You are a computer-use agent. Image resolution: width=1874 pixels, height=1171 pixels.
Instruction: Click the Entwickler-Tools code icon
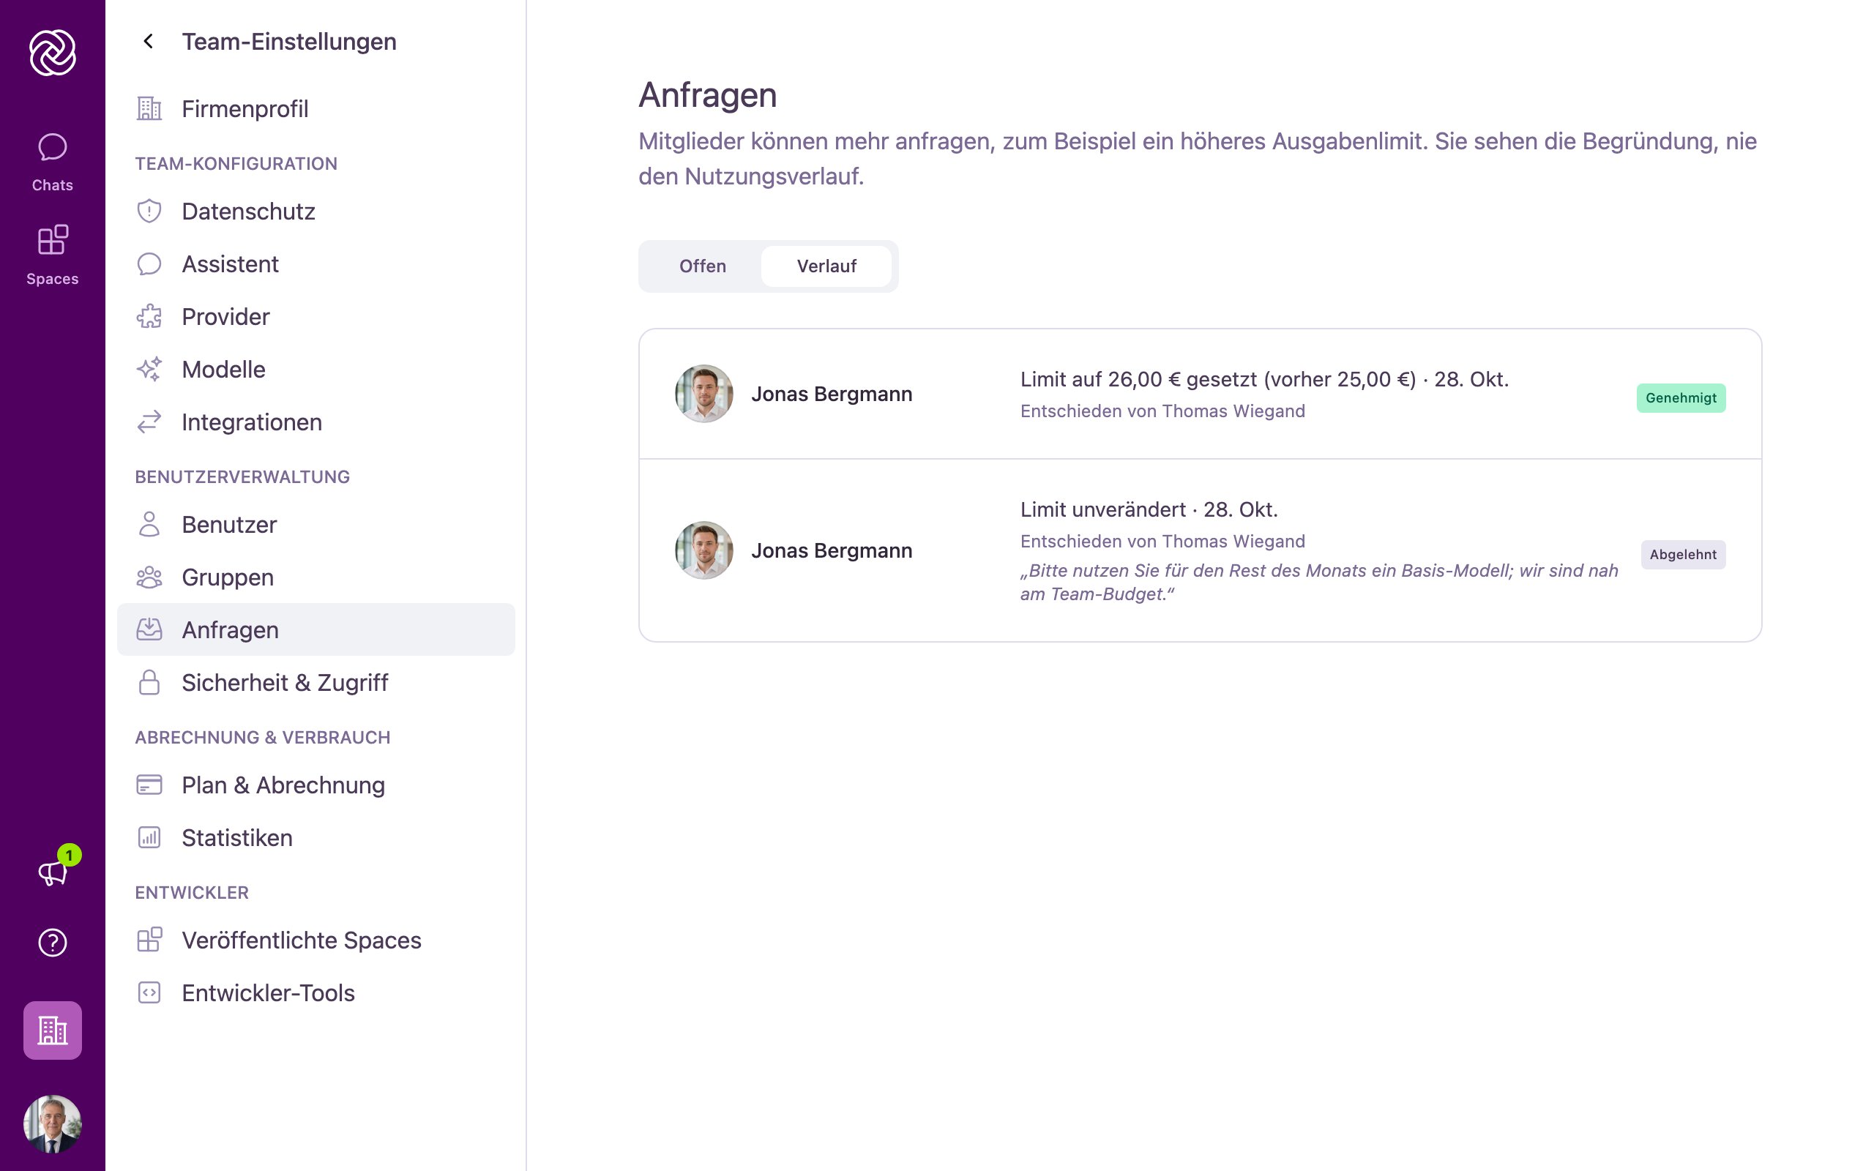pyautogui.click(x=149, y=992)
